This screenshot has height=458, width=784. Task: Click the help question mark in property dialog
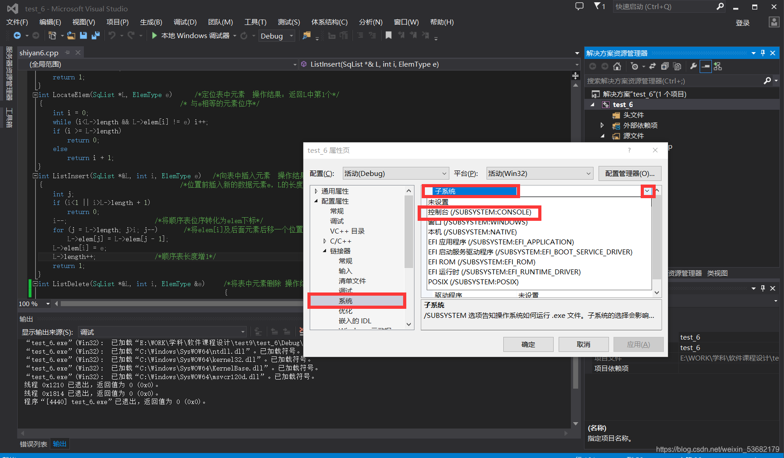click(x=629, y=150)
